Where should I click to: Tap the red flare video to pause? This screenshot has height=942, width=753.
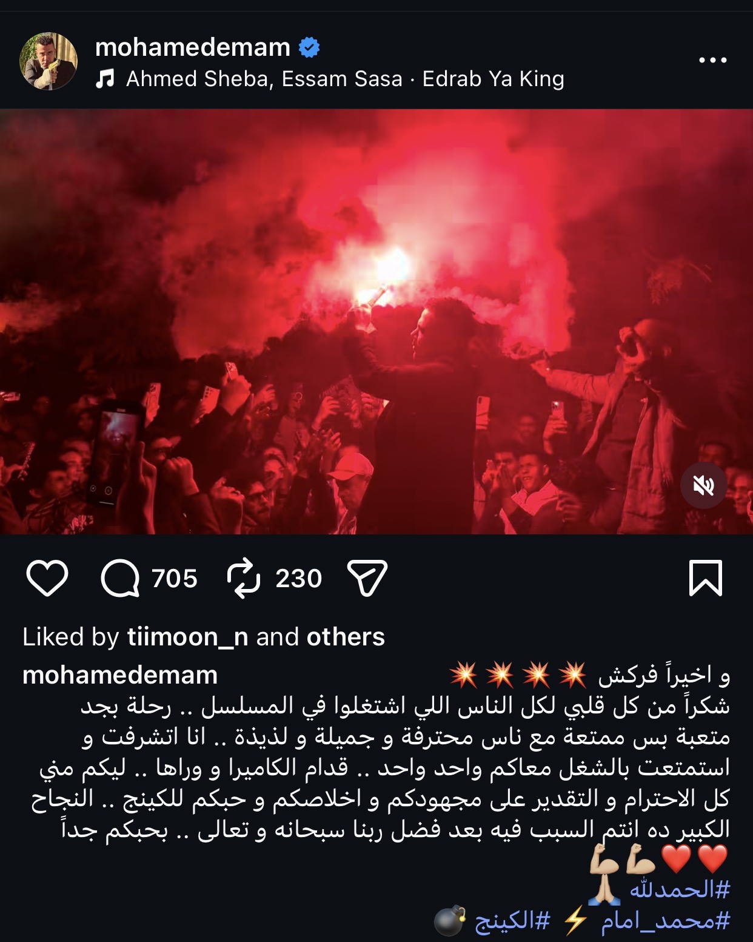pyautogui.click(x=376, y=321)
